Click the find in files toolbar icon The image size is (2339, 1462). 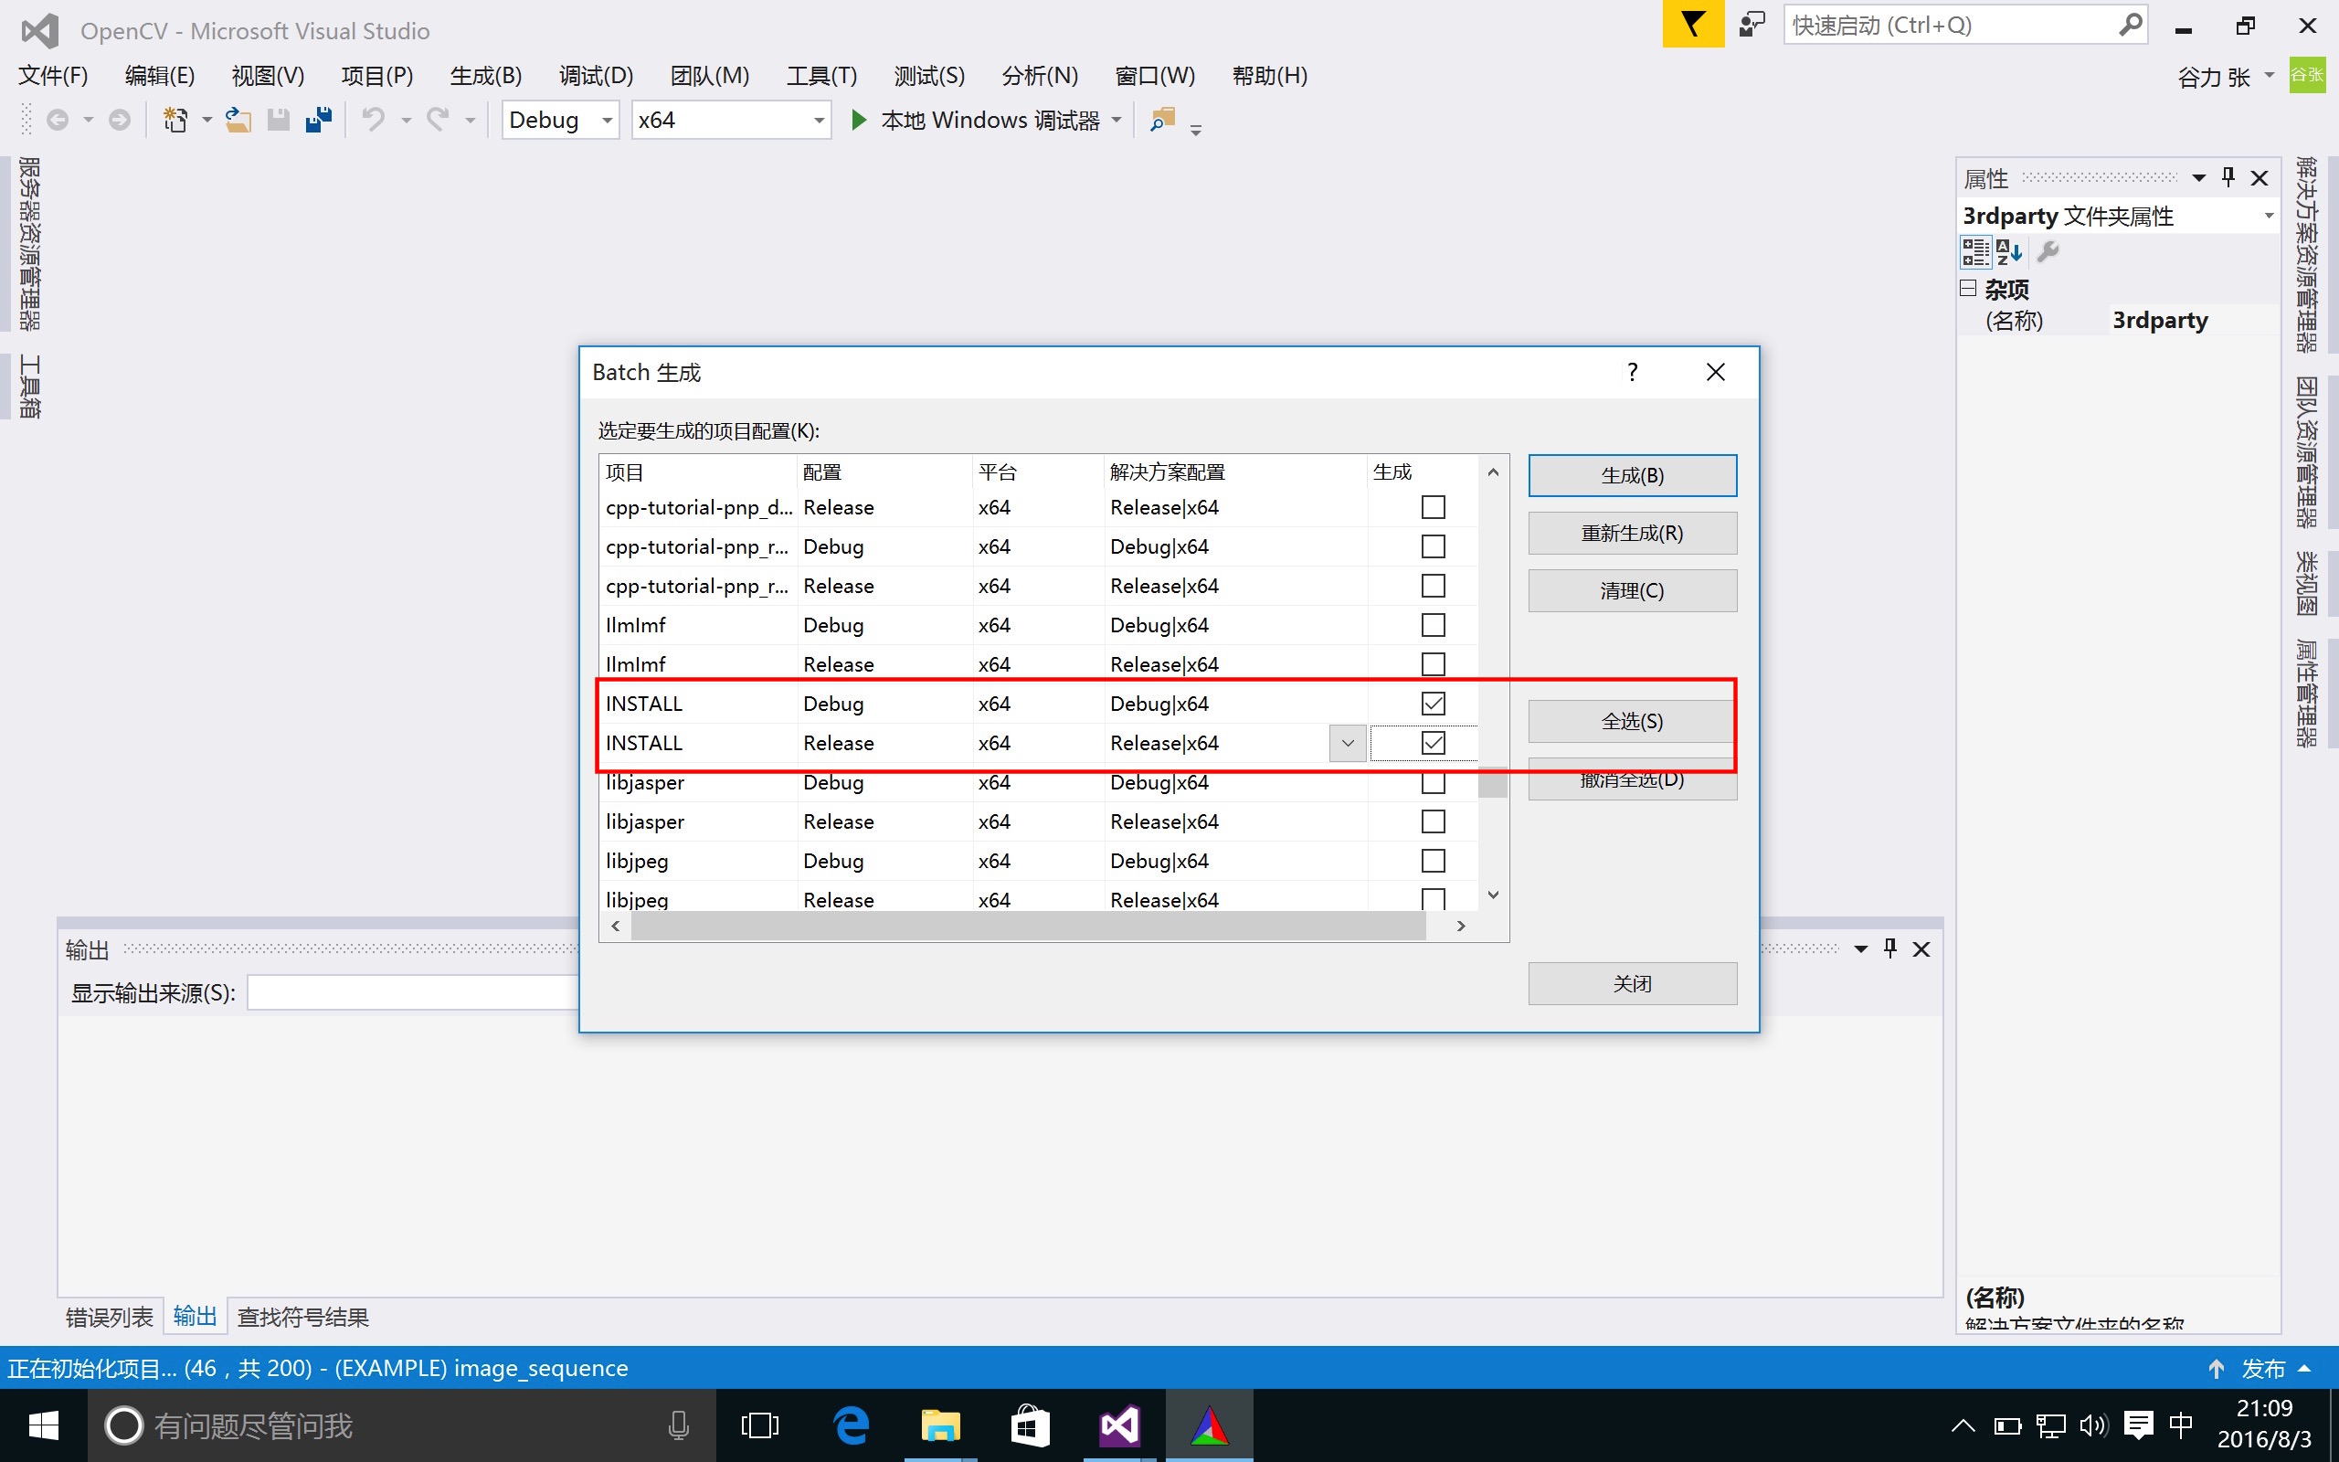(1162, 120)
